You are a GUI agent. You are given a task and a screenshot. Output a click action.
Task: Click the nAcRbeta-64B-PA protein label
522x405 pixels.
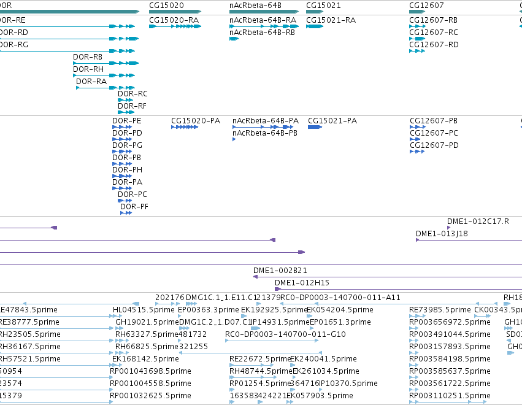coord(266,120)
